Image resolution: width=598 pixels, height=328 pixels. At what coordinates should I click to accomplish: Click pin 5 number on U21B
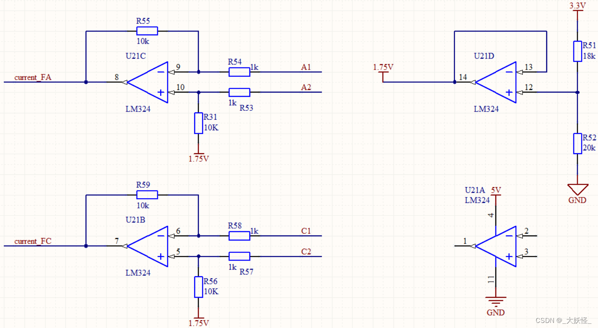click(x=178, y=251)
